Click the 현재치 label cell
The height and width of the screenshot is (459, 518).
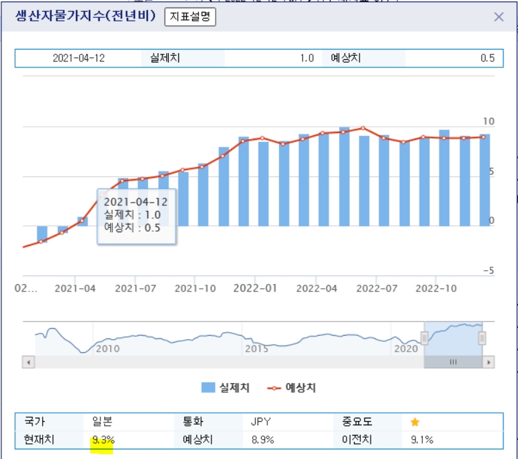point(49,440)
